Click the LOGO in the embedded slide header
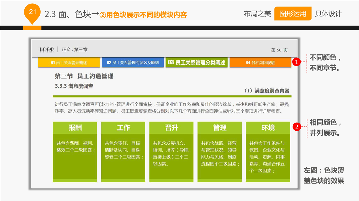The width and height of the screenshot is (359, 201). click(x=47, y=49)
